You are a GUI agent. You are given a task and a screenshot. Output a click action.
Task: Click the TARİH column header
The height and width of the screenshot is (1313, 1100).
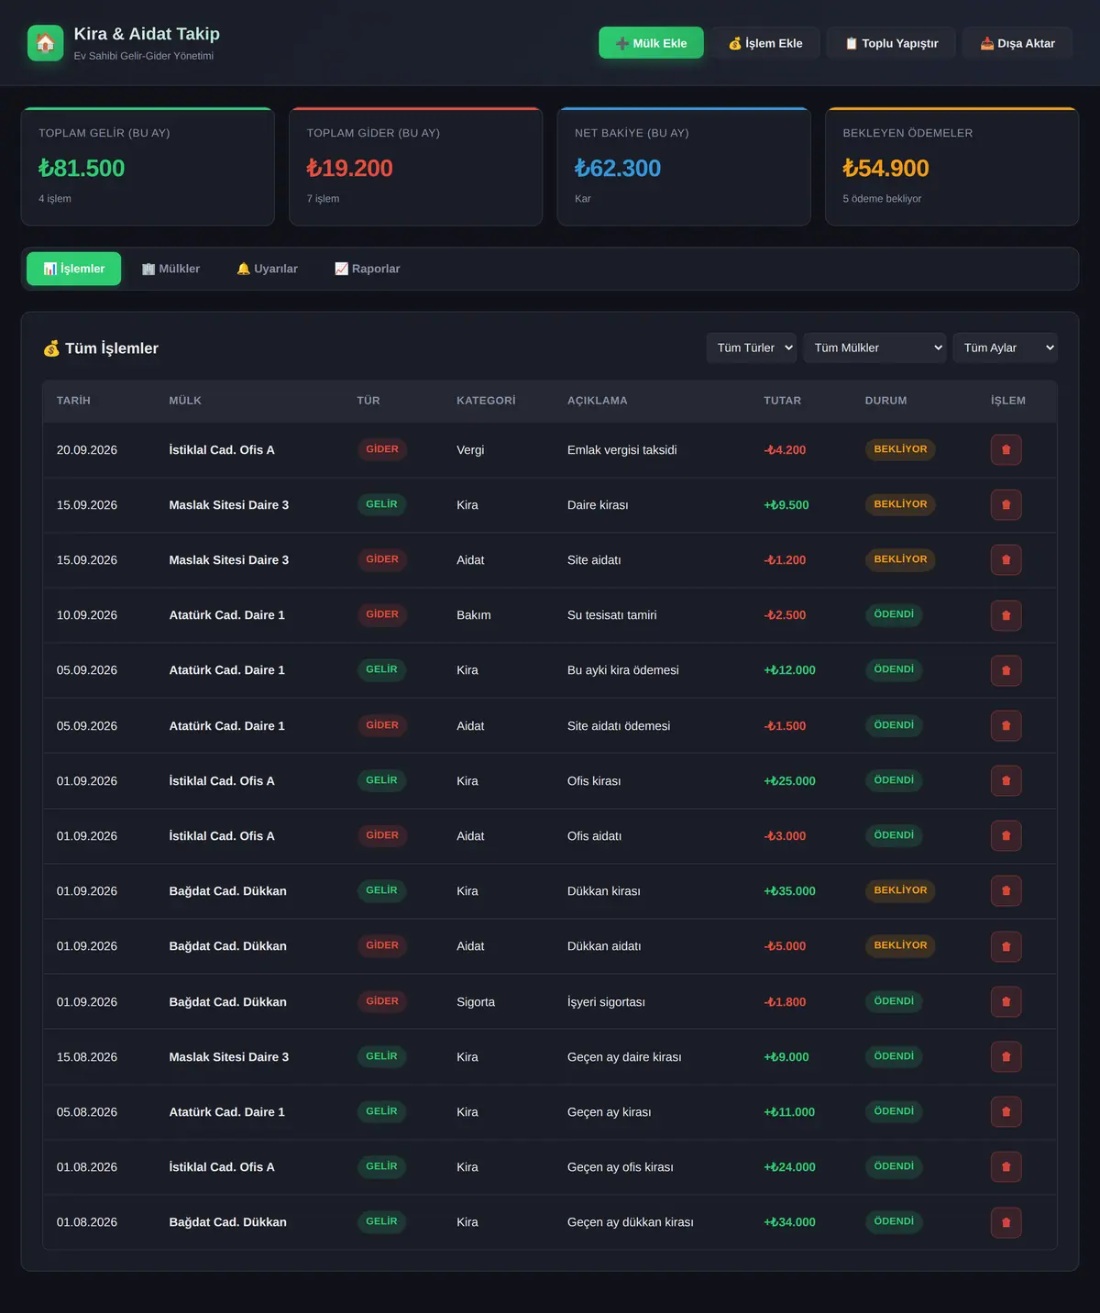[x=73, y=401]
